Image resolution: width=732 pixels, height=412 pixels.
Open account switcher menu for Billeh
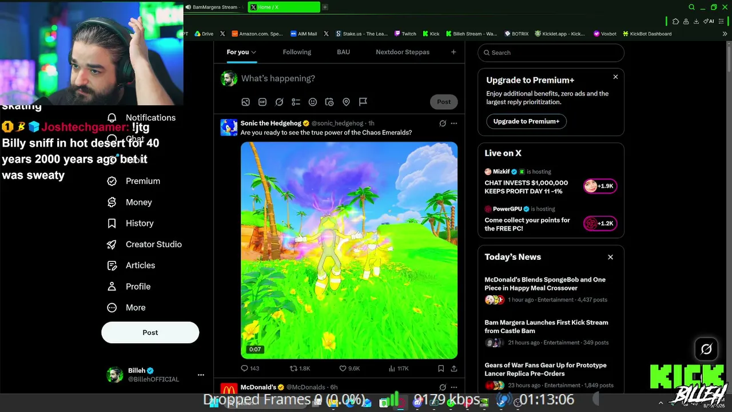click(x=201, y=375)
